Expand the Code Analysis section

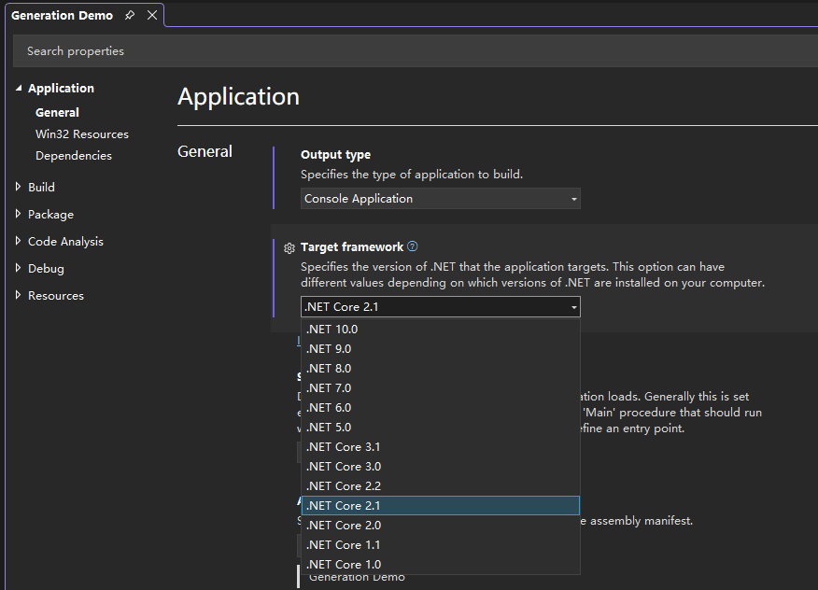coord(19,241)
